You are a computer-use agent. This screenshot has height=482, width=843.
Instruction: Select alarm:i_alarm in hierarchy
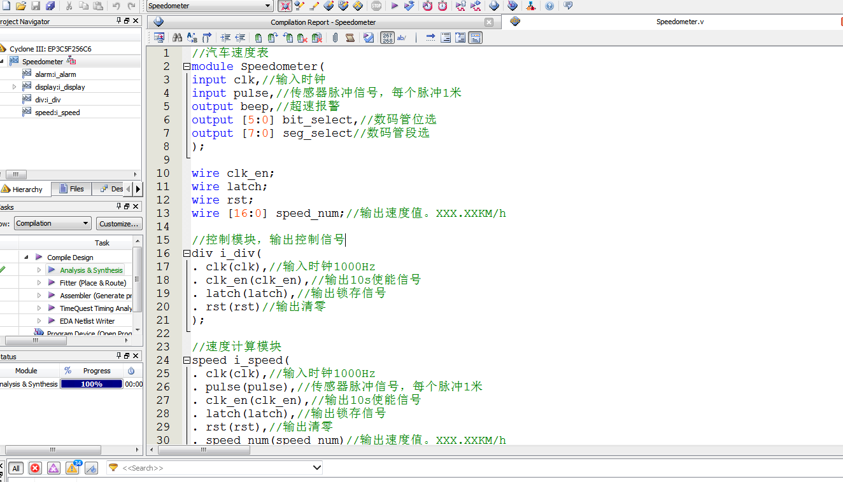[55, 74]
